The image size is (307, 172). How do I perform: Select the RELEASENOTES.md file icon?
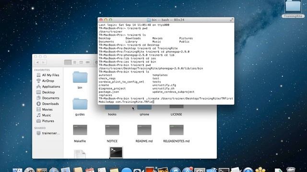coord(176,130)
